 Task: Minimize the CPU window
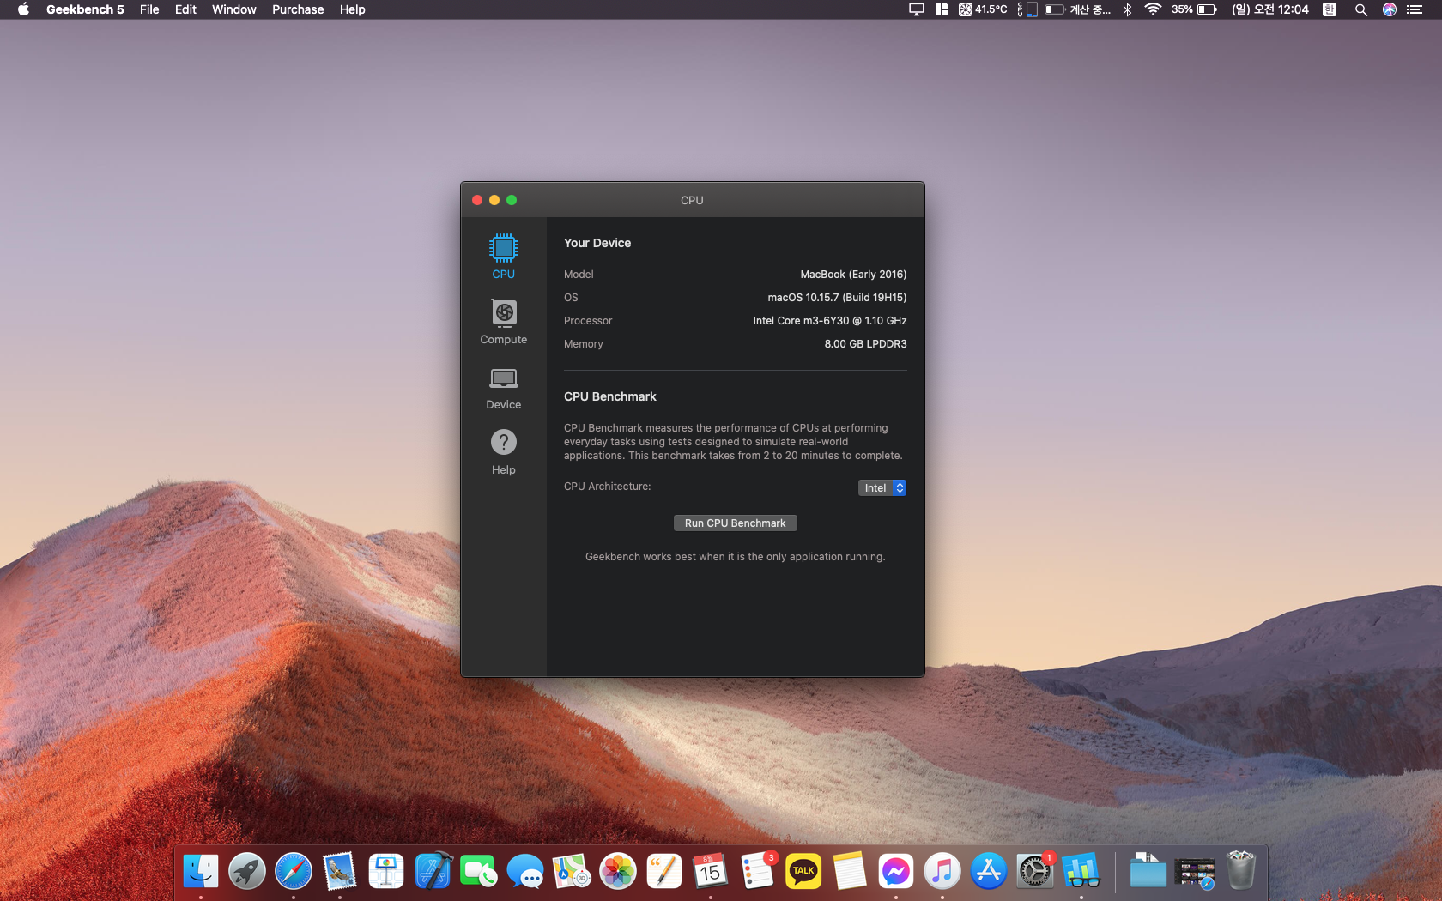494,200
